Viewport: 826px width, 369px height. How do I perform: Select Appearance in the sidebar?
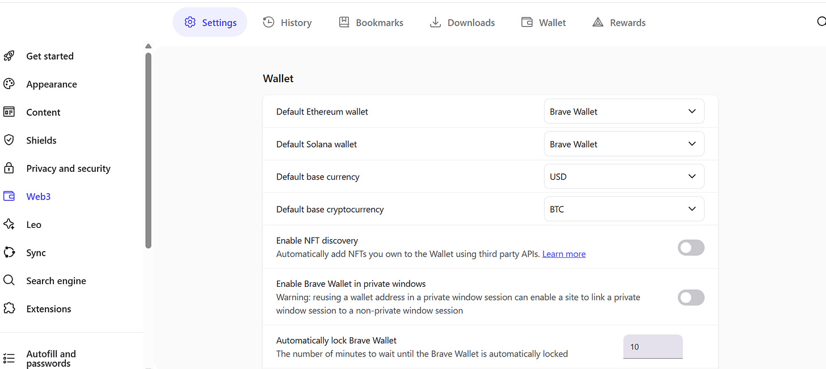click(52, 84)
